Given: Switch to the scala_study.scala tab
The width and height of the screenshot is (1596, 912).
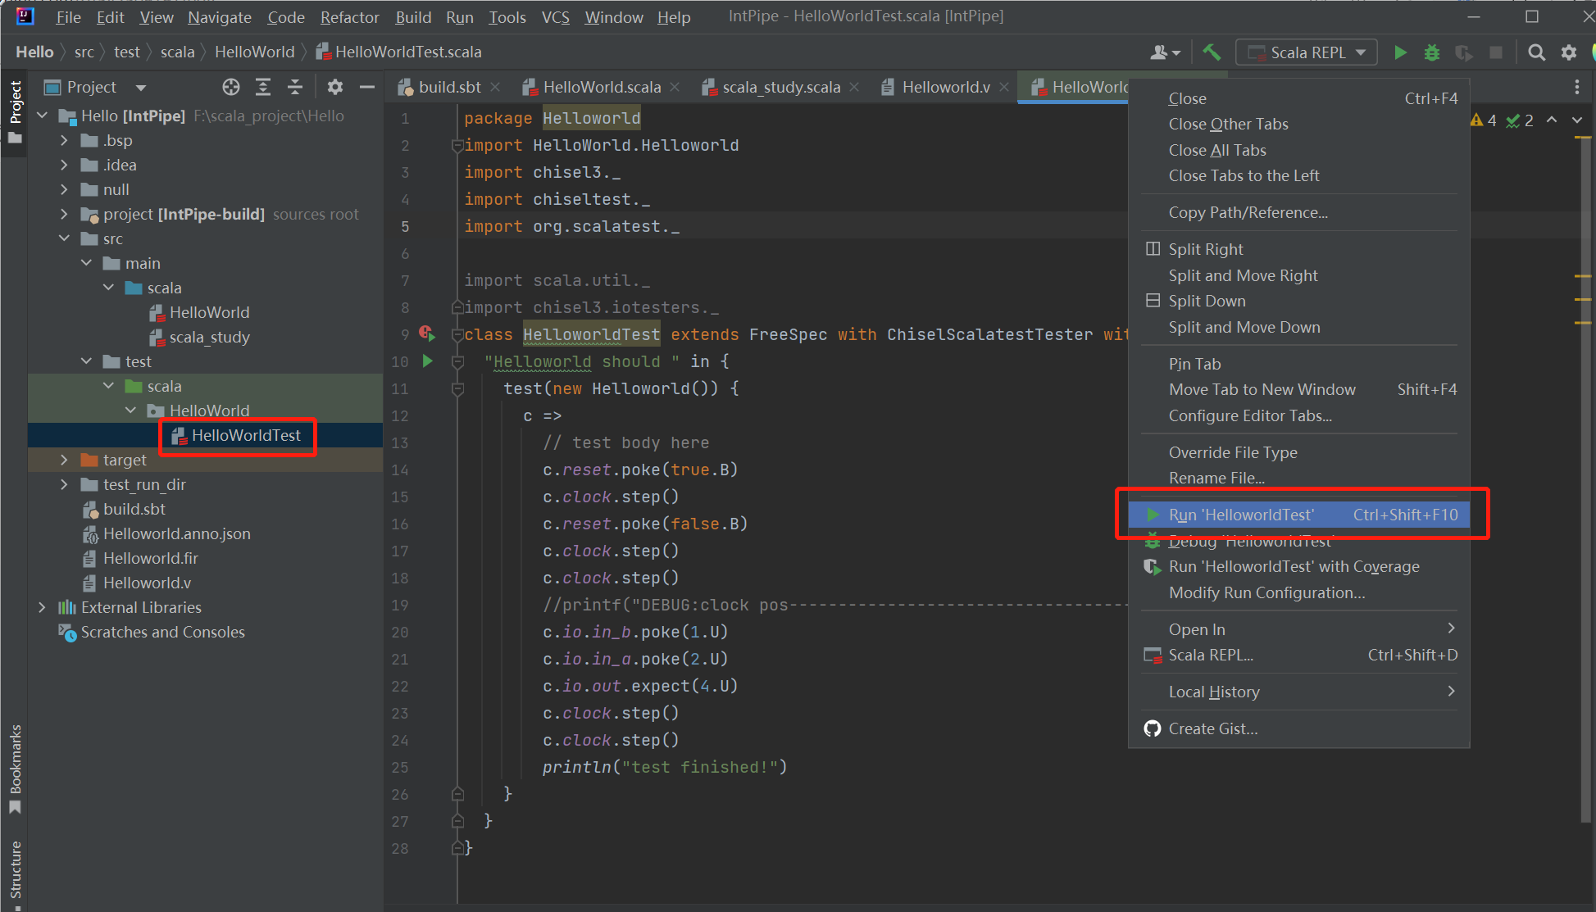Looking at the screenshot, I should point(780,87).
